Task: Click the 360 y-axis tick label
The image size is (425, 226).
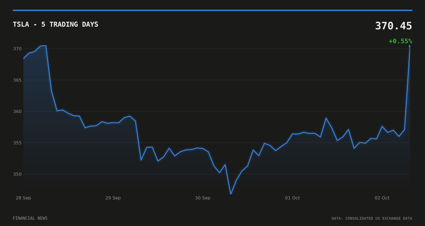Action: 17,111
